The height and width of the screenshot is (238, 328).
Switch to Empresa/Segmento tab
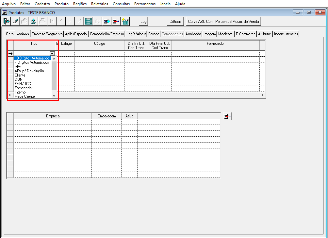pos(47,34)
